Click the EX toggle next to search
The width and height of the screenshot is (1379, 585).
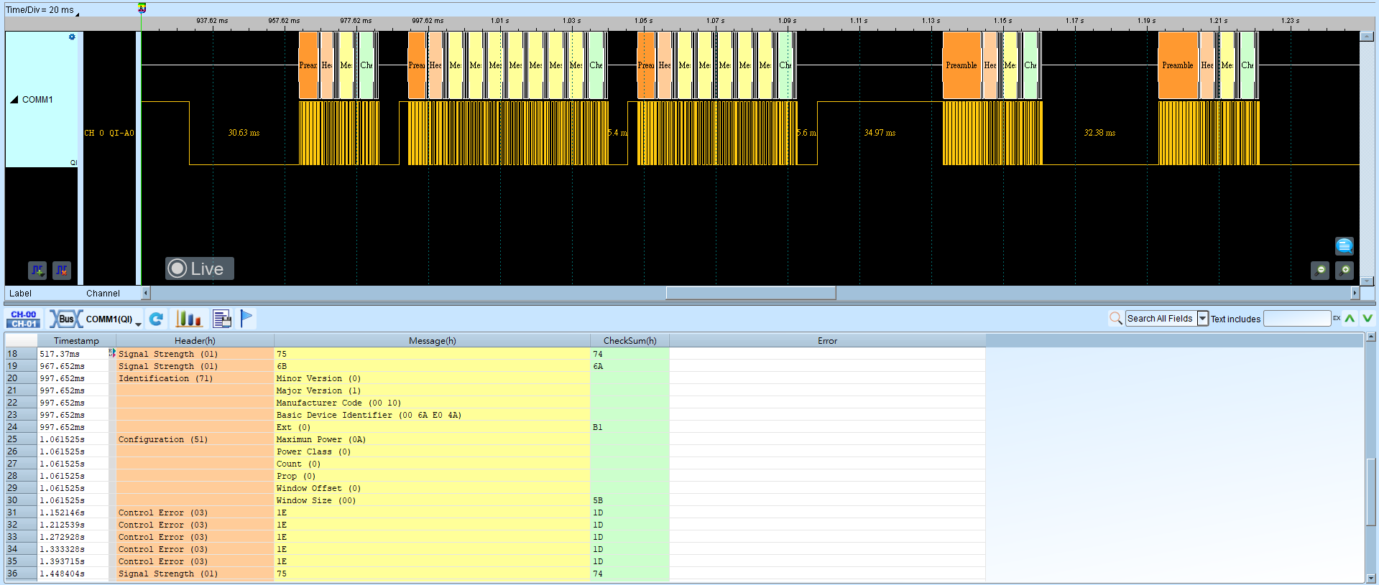1337,318
